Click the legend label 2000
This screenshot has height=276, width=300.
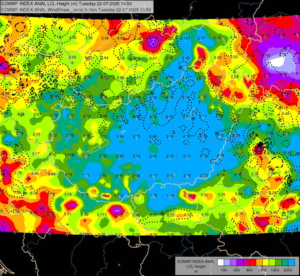click(x=288, y=270)
